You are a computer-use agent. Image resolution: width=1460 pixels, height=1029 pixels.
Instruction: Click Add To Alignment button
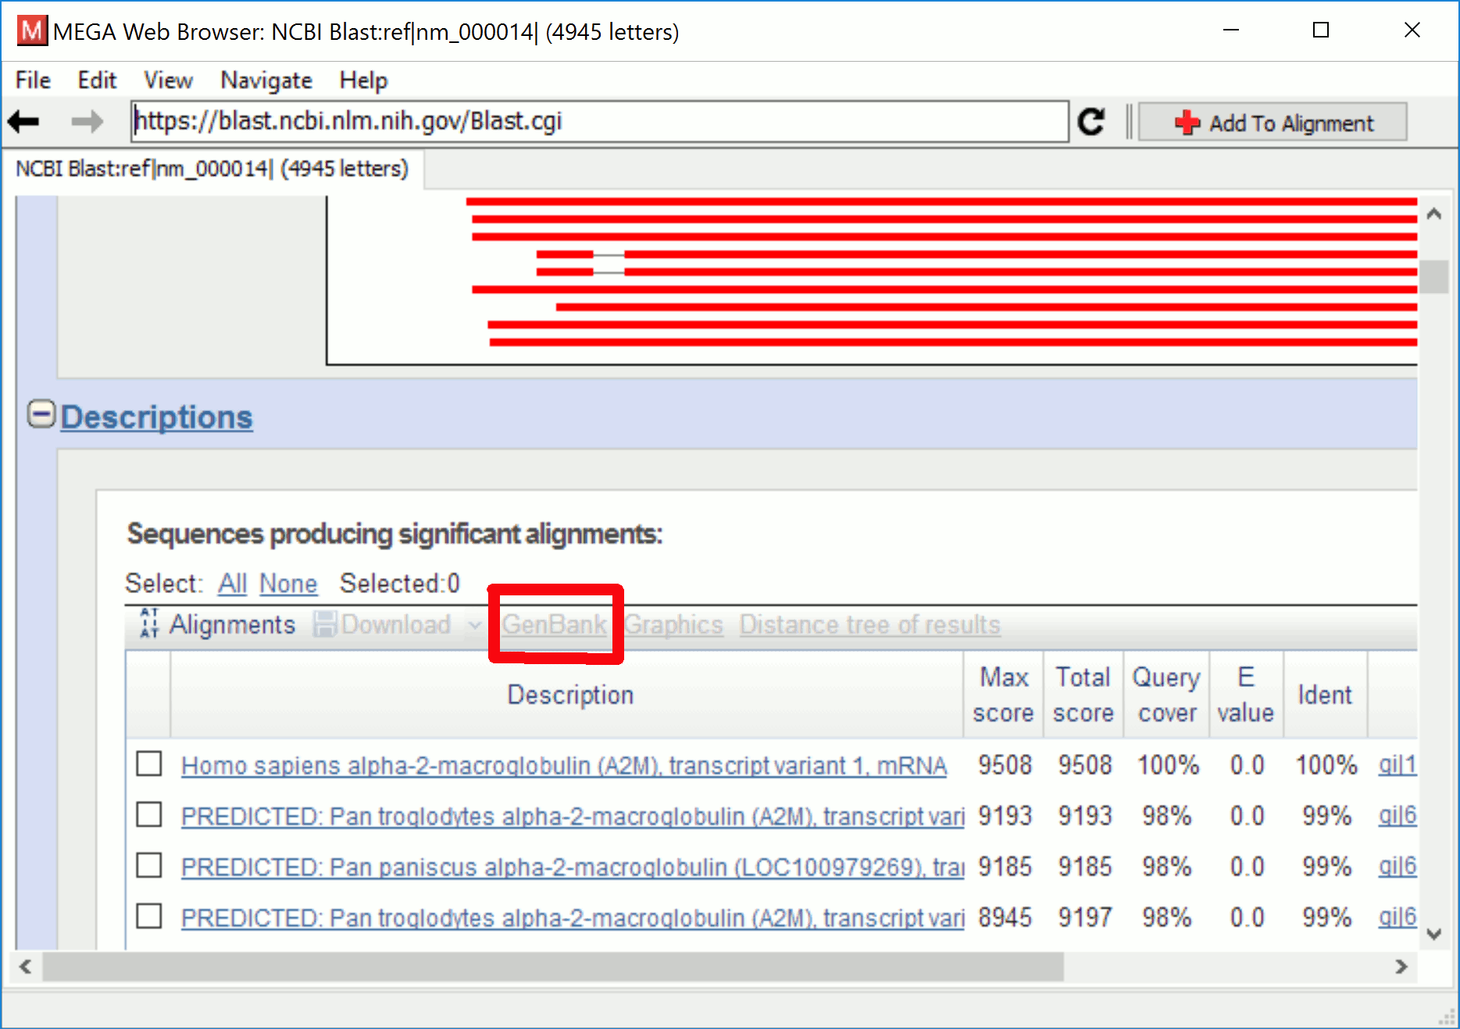(1273, 122)
